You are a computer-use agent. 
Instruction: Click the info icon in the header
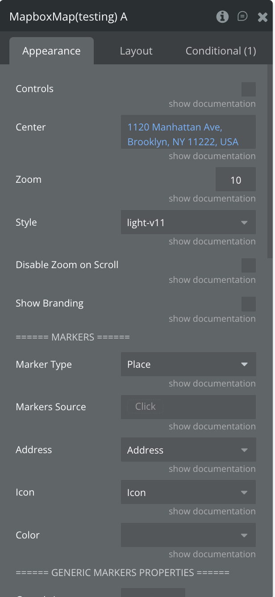coord(222,17)
